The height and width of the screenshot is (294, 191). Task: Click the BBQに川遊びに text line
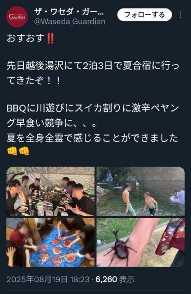93,109
